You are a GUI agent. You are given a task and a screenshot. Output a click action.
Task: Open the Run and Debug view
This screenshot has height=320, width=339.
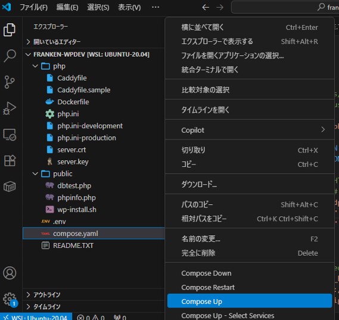(10, 108)
